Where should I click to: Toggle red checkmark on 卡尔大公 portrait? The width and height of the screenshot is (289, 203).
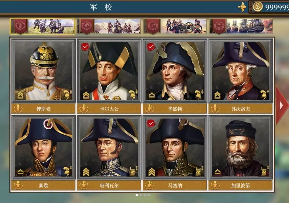coord(85,46)
